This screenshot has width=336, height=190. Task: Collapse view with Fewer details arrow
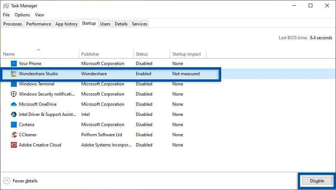tap(7, 181)
